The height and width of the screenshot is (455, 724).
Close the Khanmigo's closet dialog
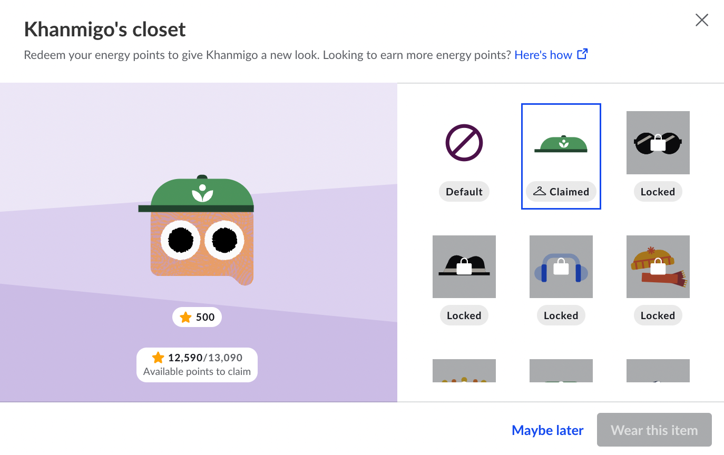[702, 21]
